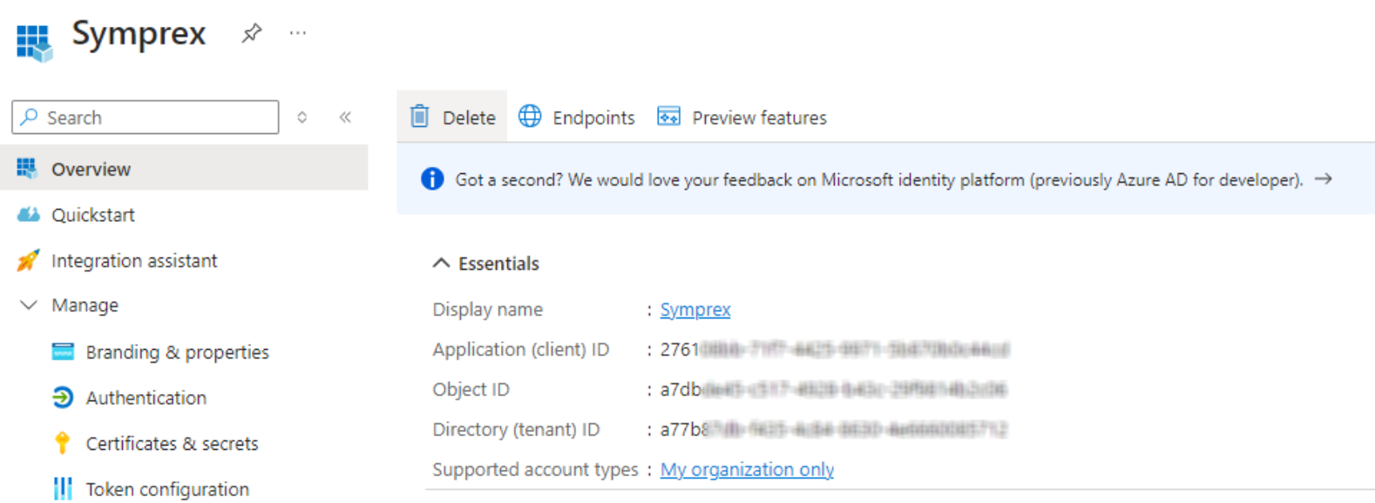Click the blue info icon in banner
Image resolution: width=1375 pixels, height=503 pixels.
click(432, 178)
